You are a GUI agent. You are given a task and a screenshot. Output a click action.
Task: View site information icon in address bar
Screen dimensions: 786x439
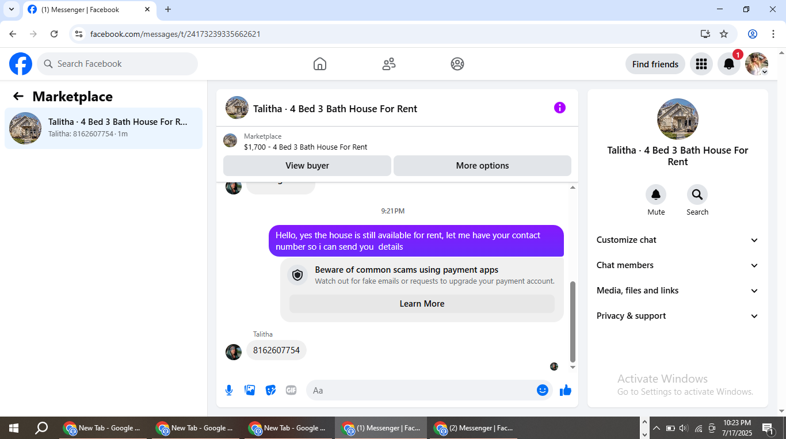[79, 34]
